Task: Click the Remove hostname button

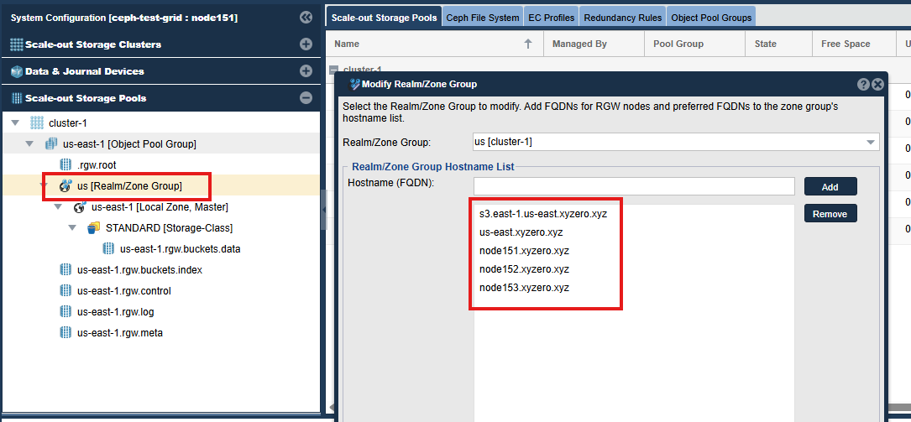Action: (x=830, y=214)
